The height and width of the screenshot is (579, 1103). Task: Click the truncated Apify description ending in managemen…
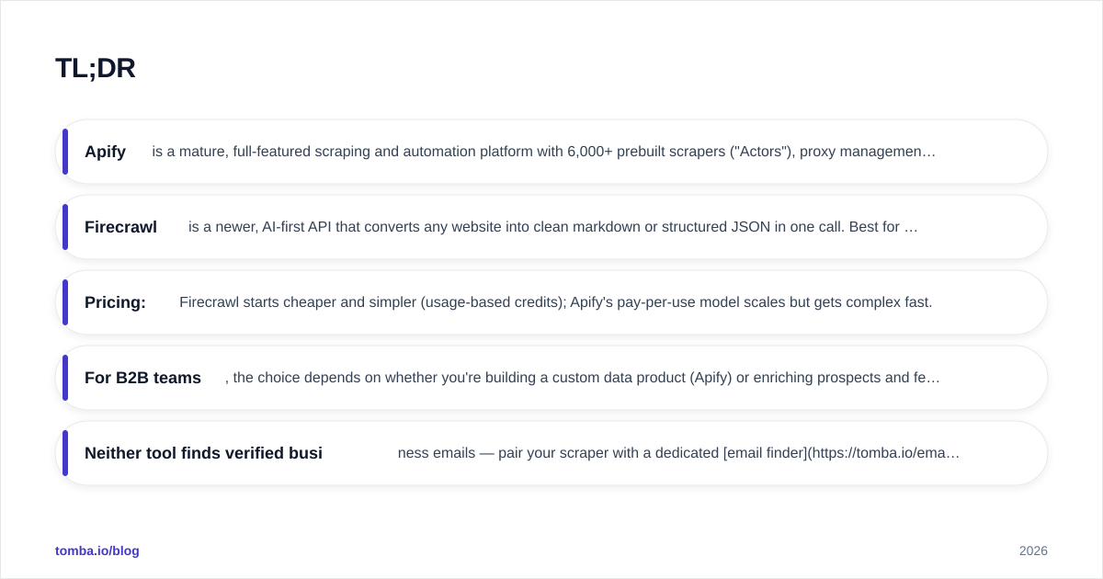tap(544, 152)
